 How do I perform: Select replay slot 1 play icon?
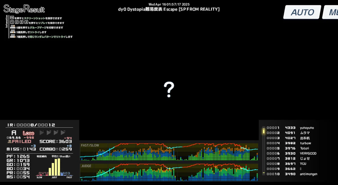(x=42, y=133)
